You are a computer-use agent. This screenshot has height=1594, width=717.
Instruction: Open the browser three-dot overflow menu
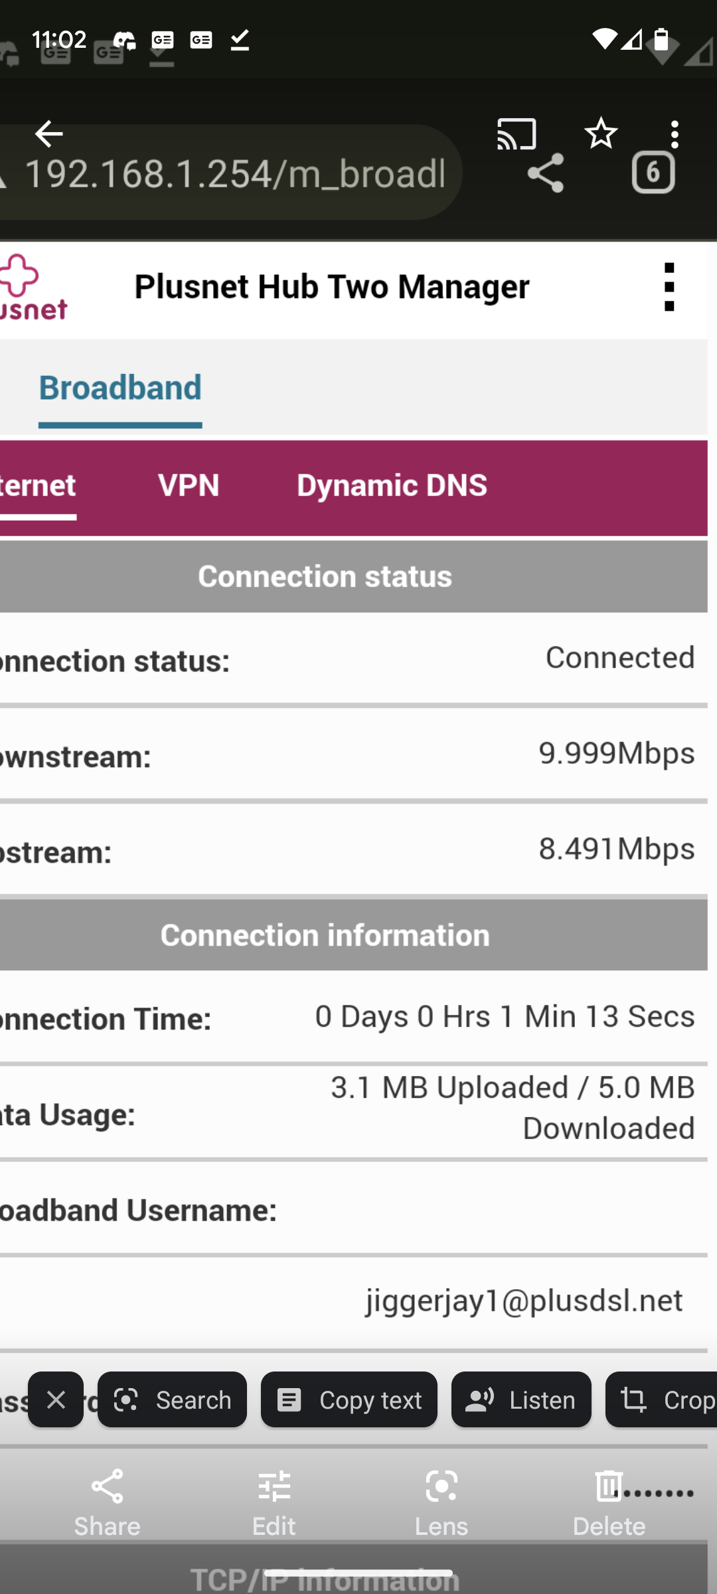(x=675, y=134)
